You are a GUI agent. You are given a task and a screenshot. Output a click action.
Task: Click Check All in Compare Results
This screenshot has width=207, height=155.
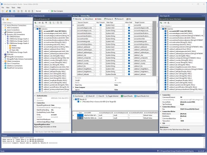click(x=90, y=96)
